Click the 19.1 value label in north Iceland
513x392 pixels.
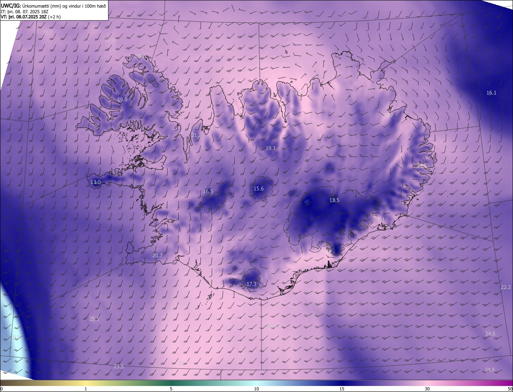pyautogui.click(x=271, y=148)
